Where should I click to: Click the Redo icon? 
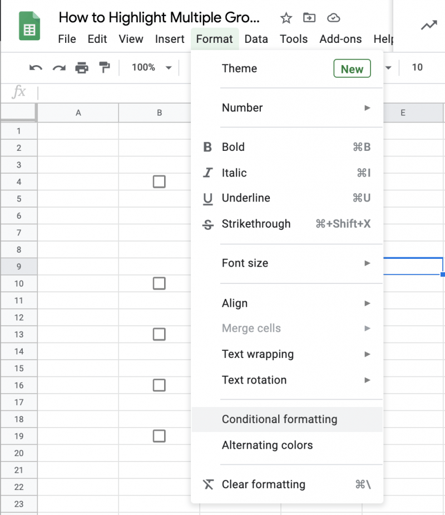pyautogui.click(x=58, y=67)
